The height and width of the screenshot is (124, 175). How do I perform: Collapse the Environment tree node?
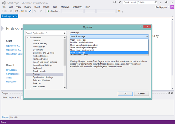[28, 38]
